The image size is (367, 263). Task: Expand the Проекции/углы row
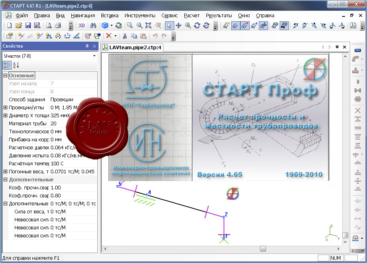(x=5, y=108)
